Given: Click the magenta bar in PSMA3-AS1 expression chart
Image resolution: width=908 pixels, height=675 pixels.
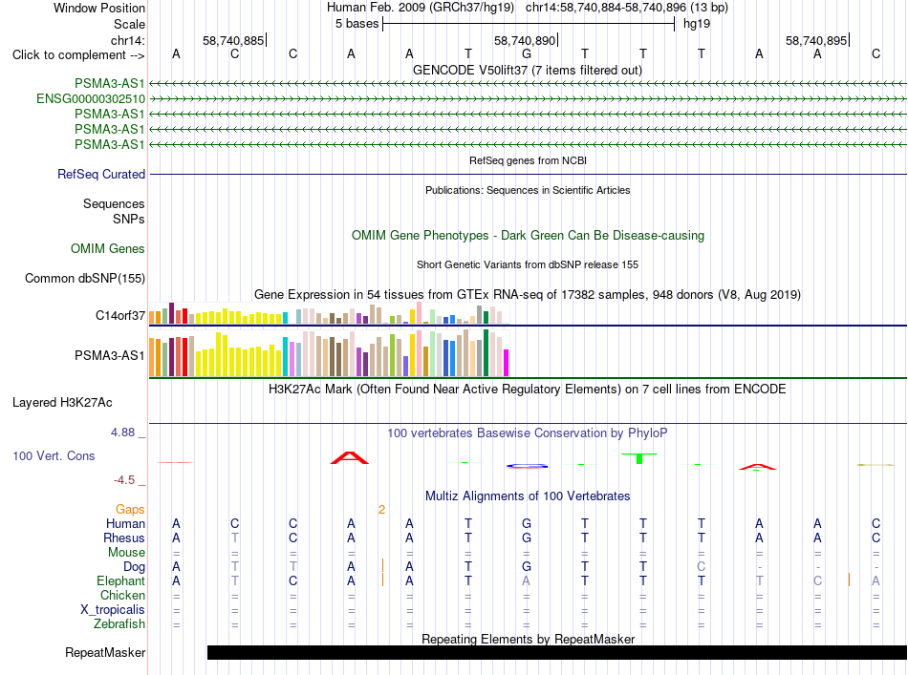Looking at the screenshot, I should pos(507,363).
